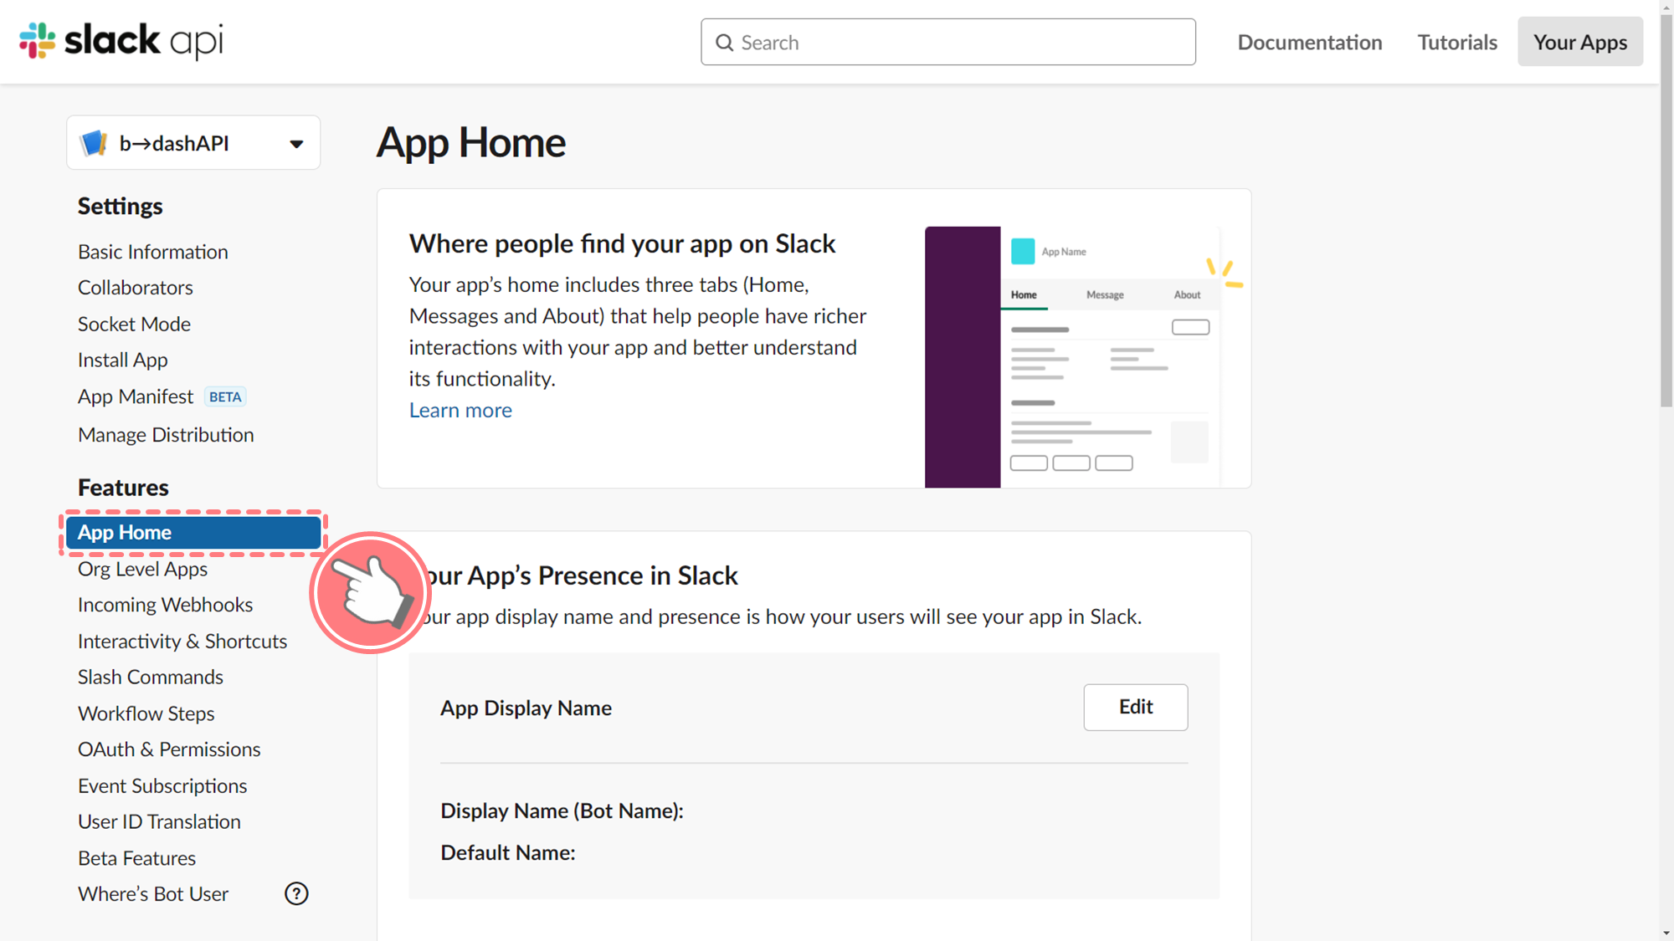Open OAuth & Permissions page
The width and height of the screenshot is (1674, 941).
(x=169, y=749)
